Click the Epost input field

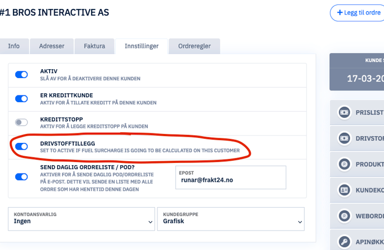(x=231, y=177)
